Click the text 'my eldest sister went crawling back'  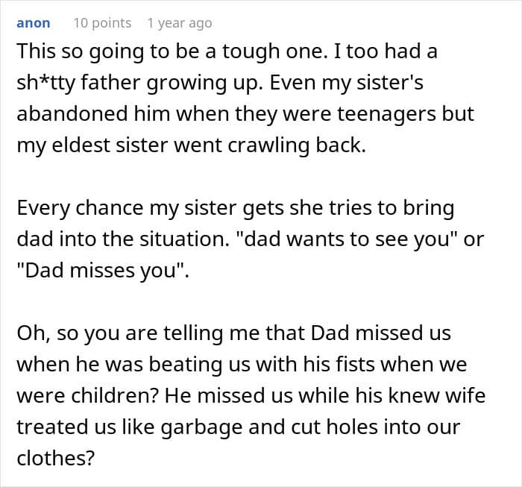pos(190,145)
